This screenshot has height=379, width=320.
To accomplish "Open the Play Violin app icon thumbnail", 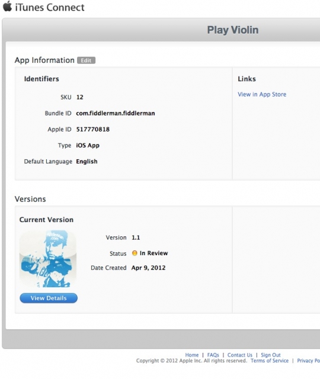I will pyautogui.click(x=48, y=259).
